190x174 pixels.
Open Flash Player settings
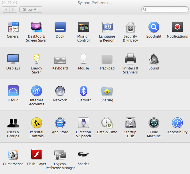(37, 155)
